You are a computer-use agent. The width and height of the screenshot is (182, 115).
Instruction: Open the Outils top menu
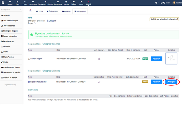coord(81,3)
